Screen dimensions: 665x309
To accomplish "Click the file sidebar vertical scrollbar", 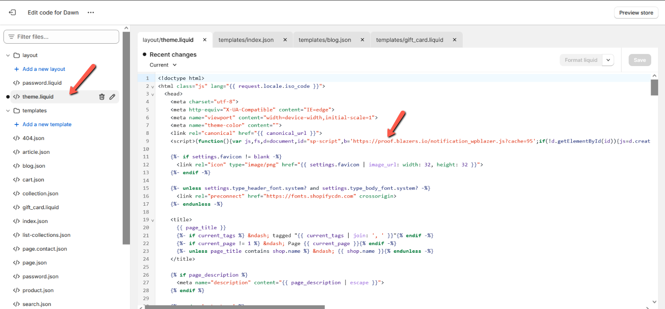I will click(x=126, y=138).
